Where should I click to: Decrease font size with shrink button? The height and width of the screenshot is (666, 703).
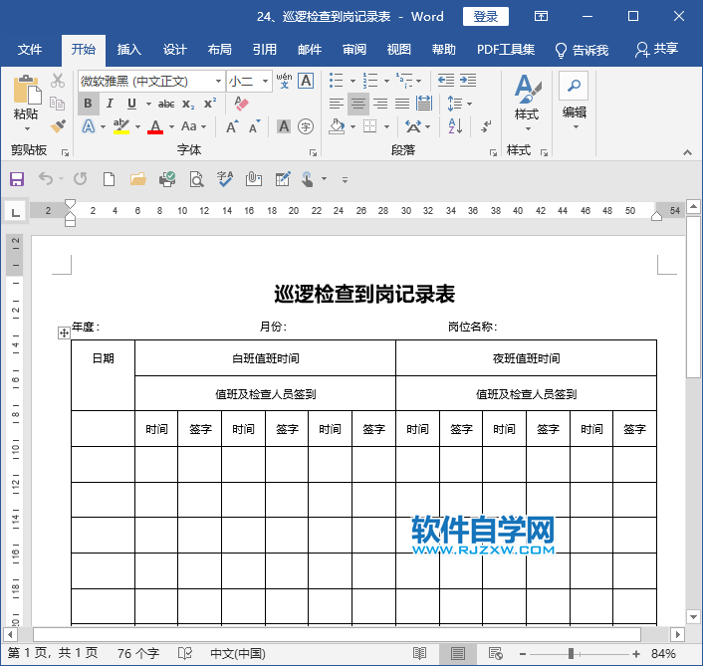(254, 126)
